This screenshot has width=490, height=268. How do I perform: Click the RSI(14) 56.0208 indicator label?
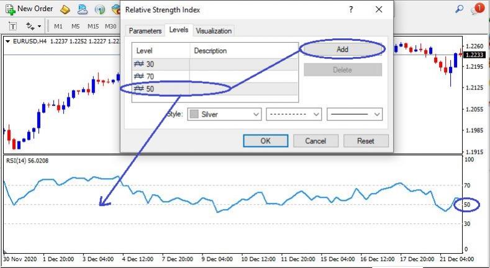coord(27,161)
